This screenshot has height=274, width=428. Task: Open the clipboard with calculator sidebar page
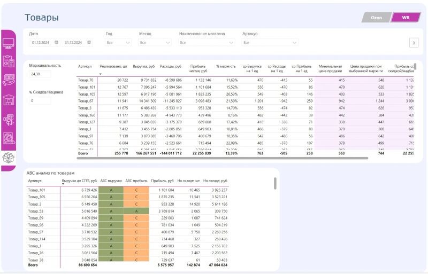click(x=9, y=61)
